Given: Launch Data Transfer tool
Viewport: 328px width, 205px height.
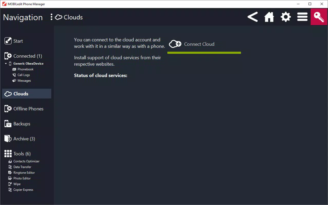Looking at the screenshot, I should coord(22,167).
